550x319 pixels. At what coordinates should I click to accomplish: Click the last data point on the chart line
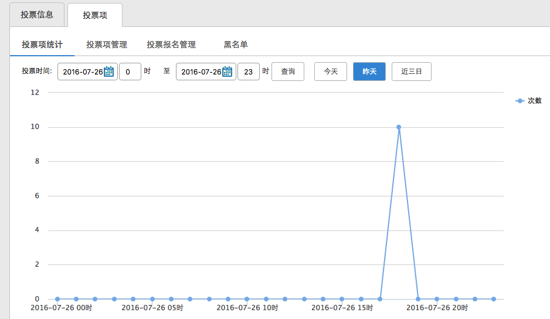click(x=494, y=299)
